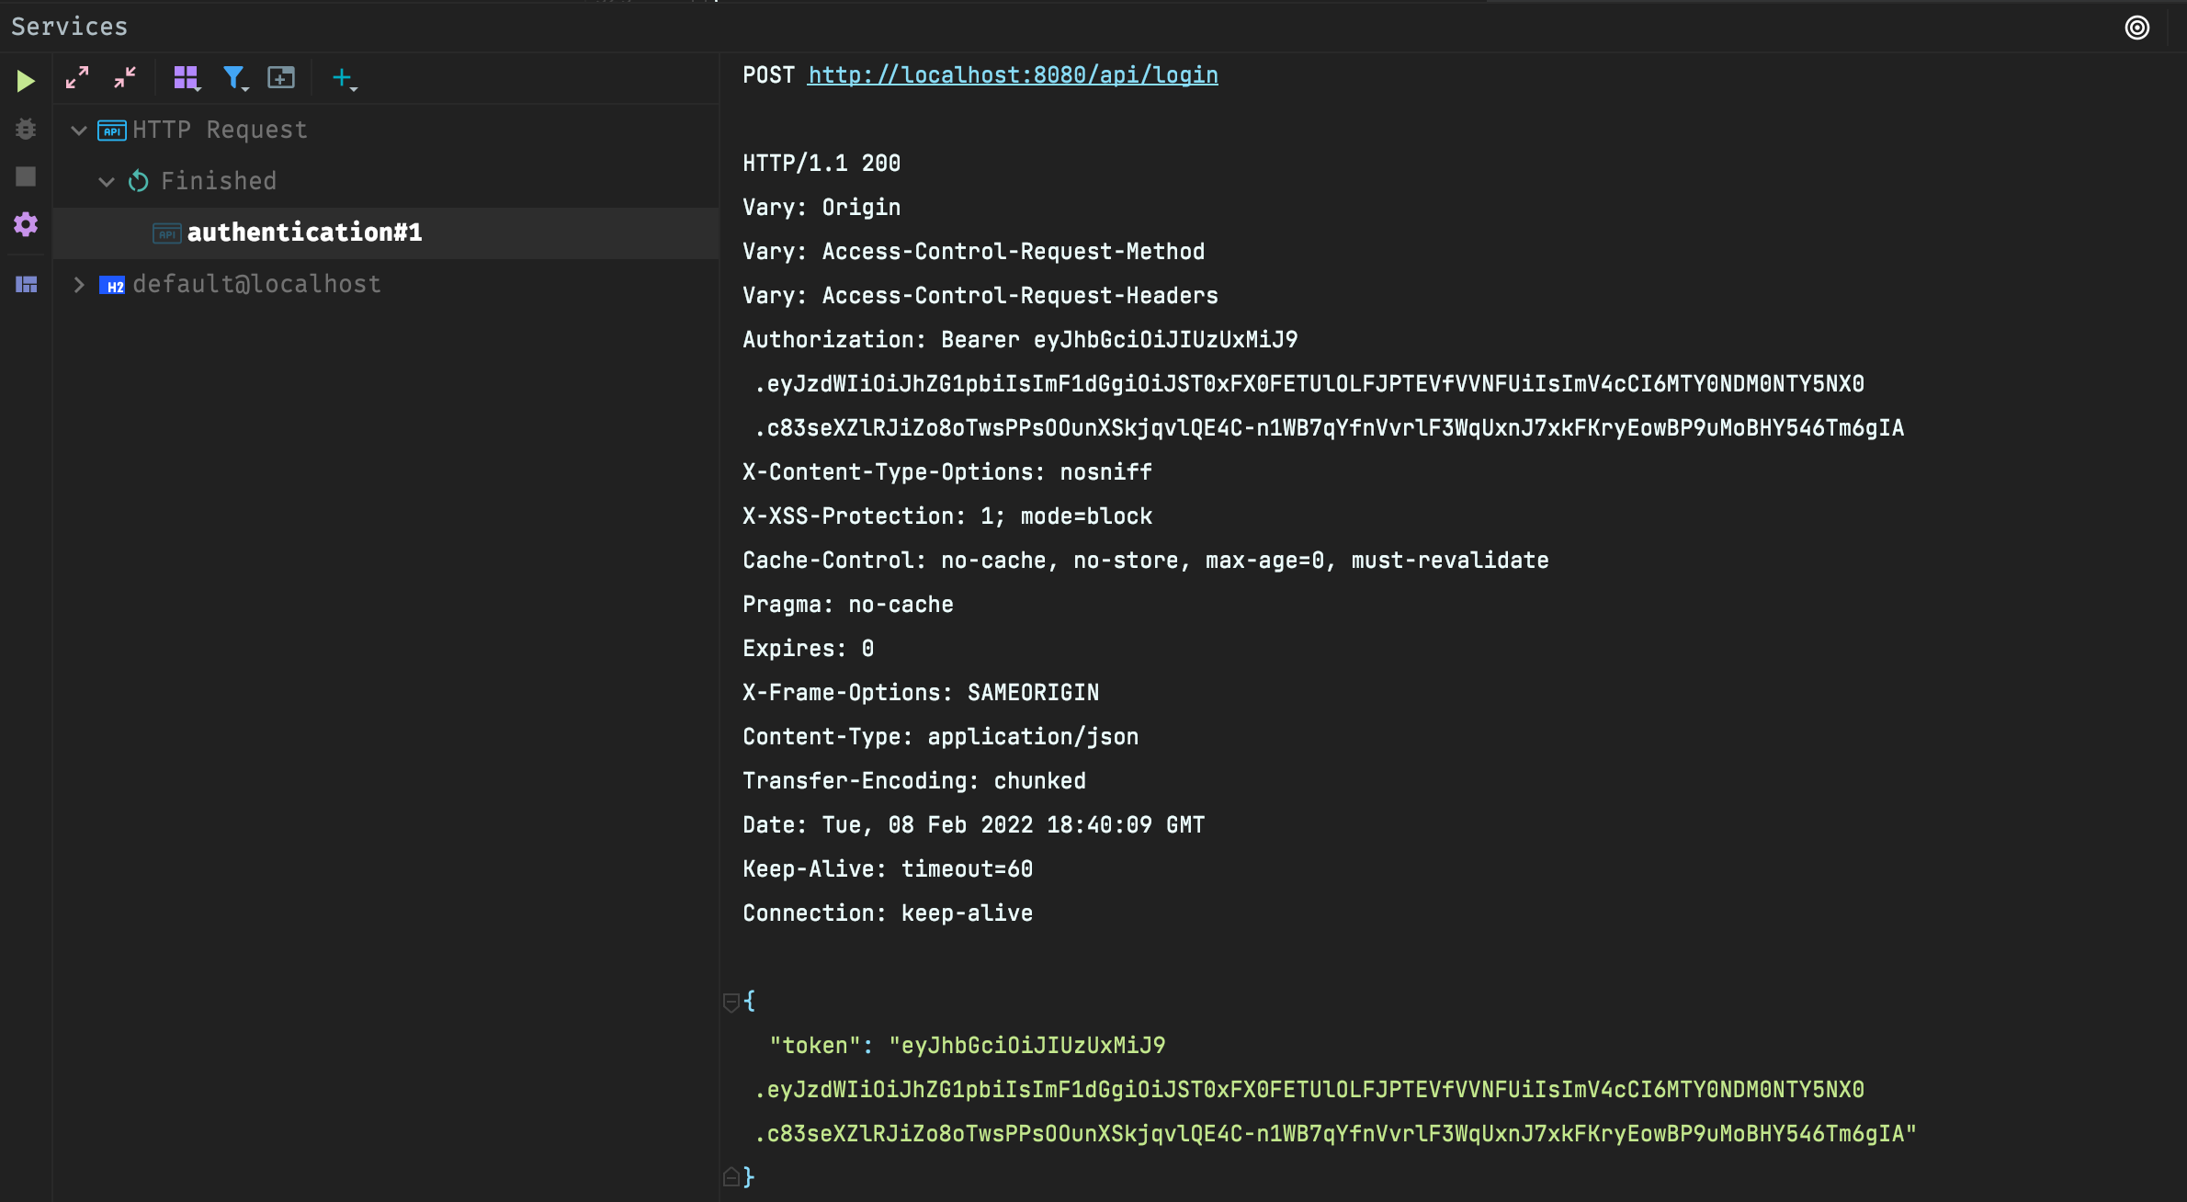Collapse the Finished tree node
This screenshot has height=1202, width=2187.
pos(107,182)
